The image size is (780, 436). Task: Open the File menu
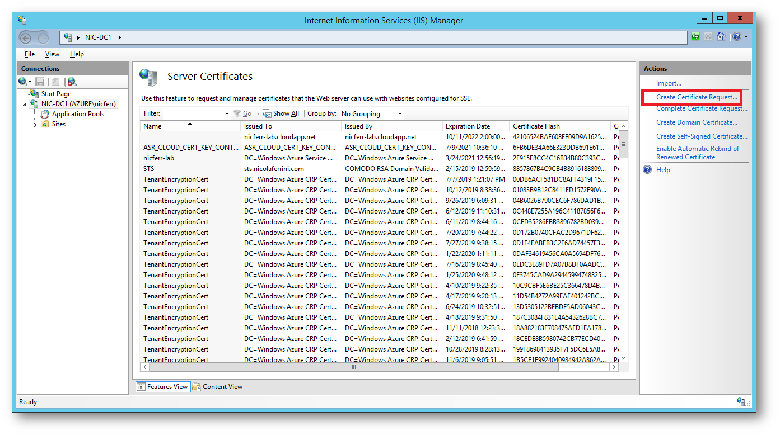click(30, 54)
